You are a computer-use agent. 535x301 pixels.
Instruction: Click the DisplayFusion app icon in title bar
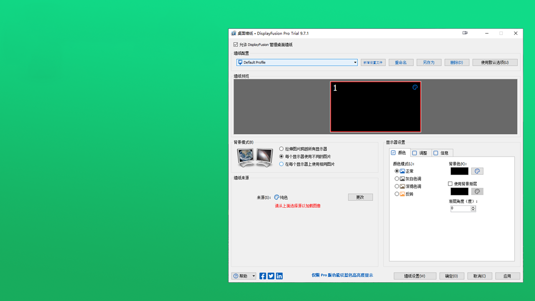tap(234, 33)
